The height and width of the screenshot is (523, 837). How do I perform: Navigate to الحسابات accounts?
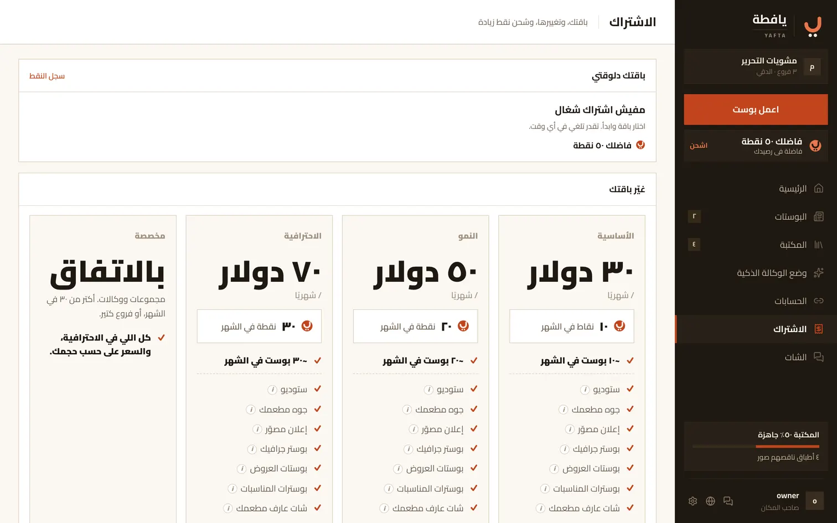[x=756, y=301]
